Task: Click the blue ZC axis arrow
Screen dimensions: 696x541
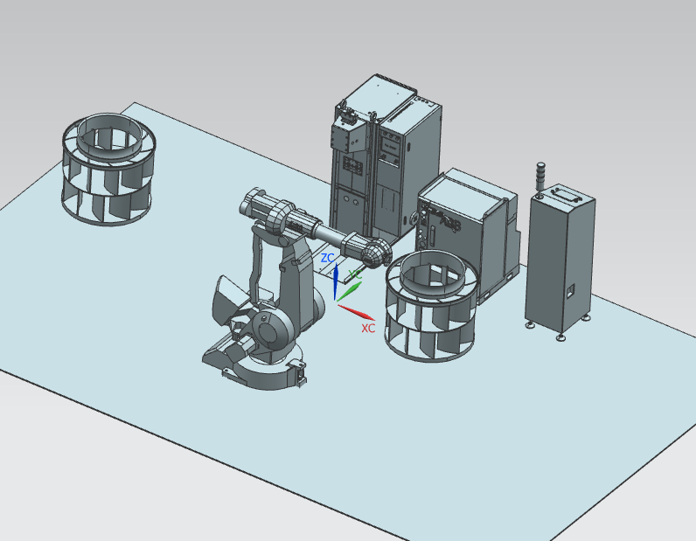Action: tap(336, 281)
